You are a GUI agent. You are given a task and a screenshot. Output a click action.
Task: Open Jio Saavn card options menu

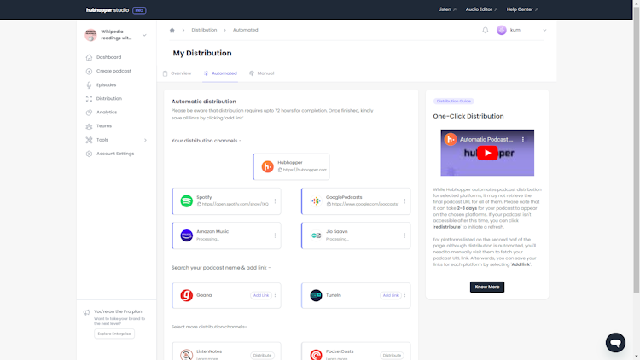(404, 235)
